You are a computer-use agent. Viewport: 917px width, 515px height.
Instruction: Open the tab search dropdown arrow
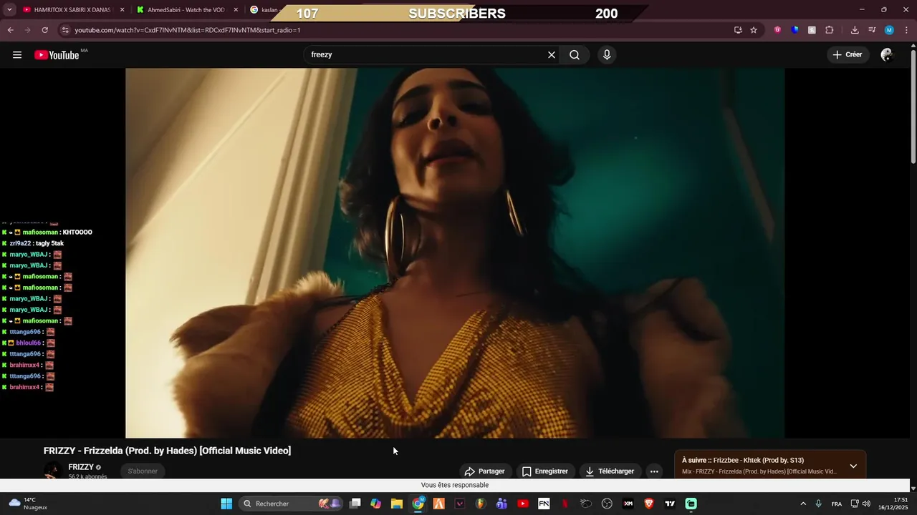(9, 10)
